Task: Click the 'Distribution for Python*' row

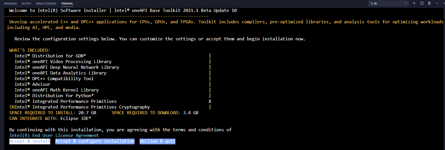Action: 54,96
